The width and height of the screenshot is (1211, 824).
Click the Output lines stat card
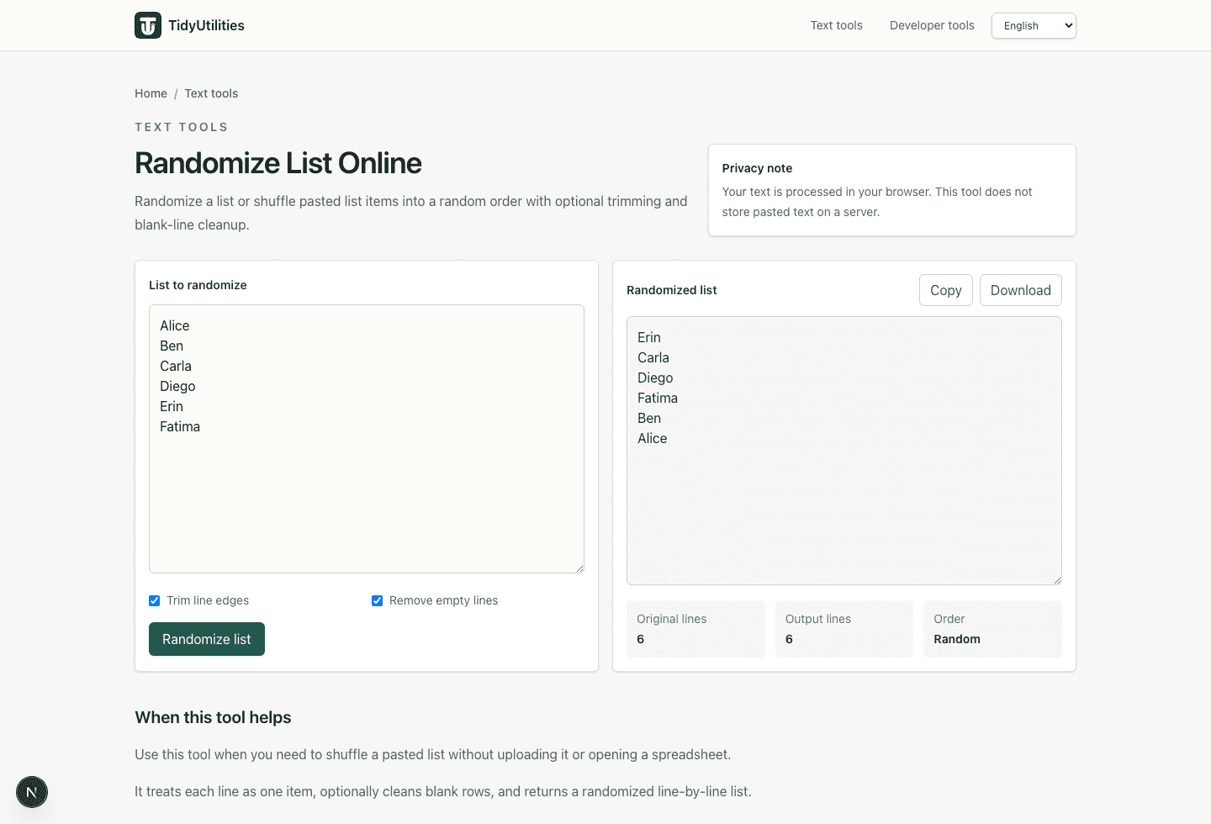point(844,629)
